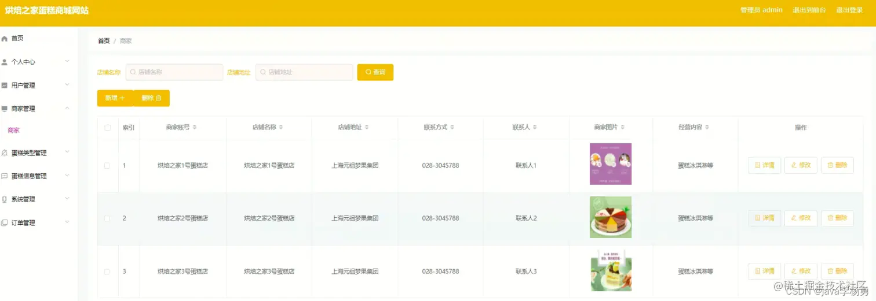Open the 商家 submenu item
Screen dimensions: 876x301
coord(13,131)
